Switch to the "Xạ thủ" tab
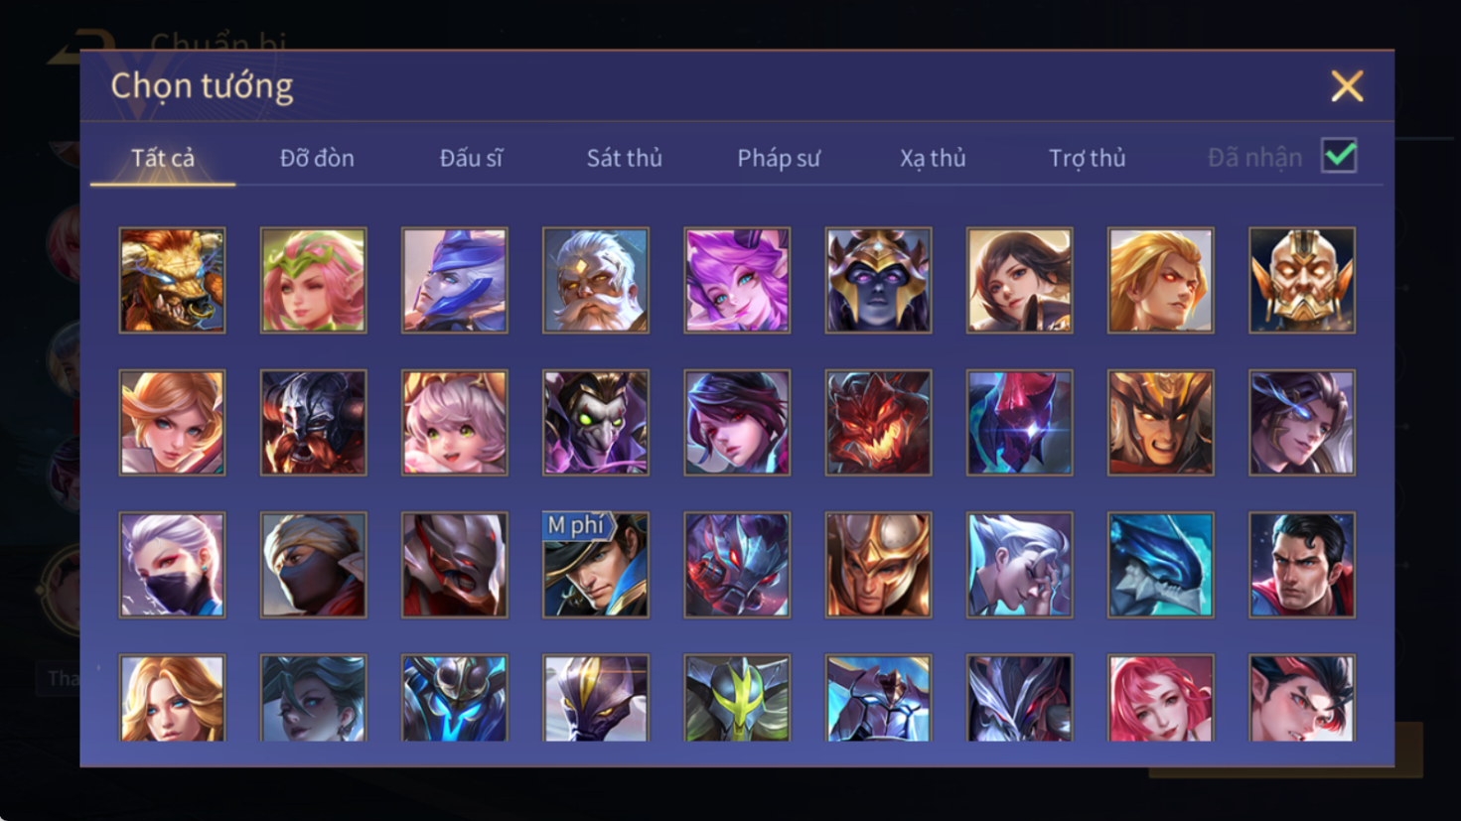This screenshot has width=1461, height=821. 933,158
